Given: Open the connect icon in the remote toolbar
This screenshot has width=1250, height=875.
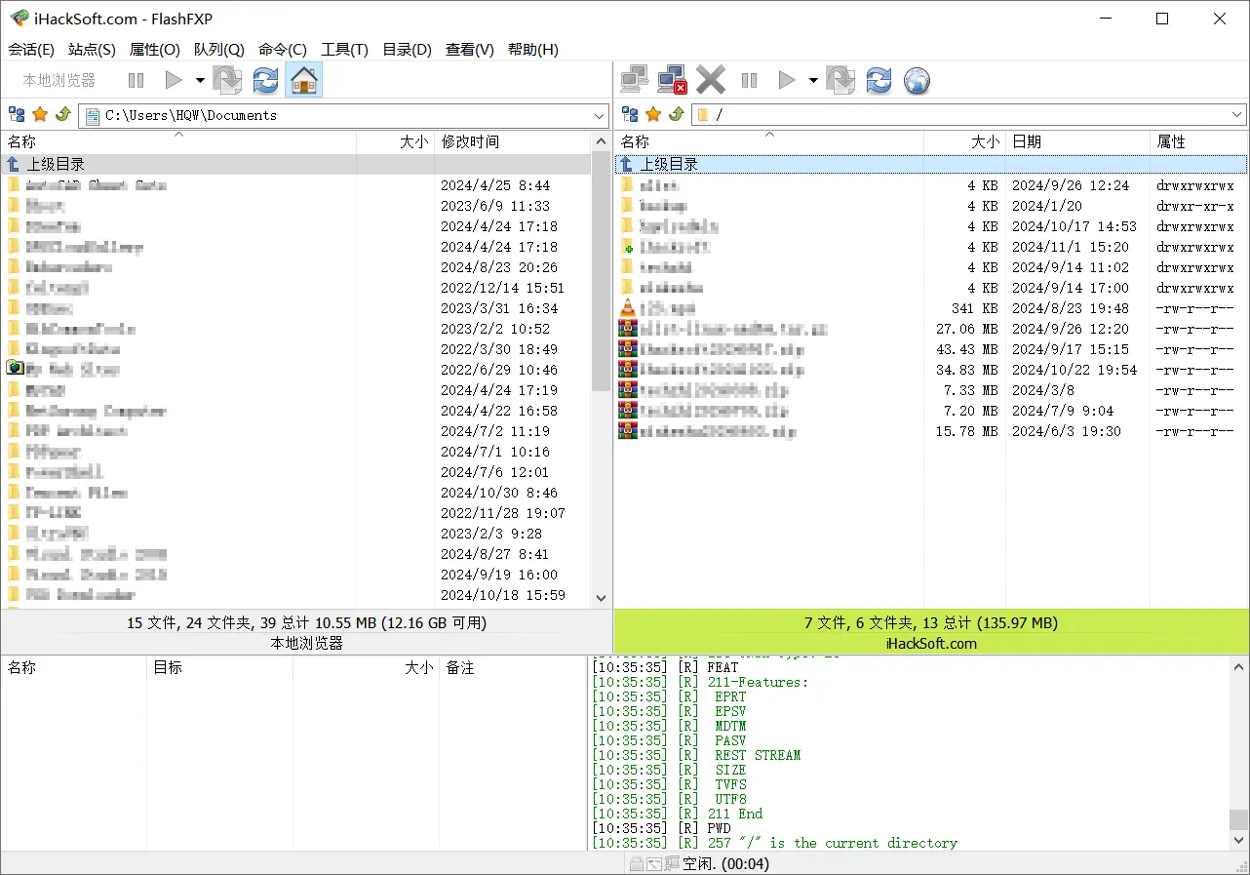Looking at the screenshot, I should [635, 80].
